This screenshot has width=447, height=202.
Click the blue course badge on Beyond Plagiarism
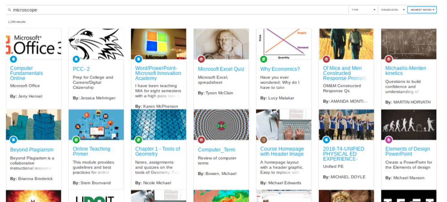click(x=13, y=140)
